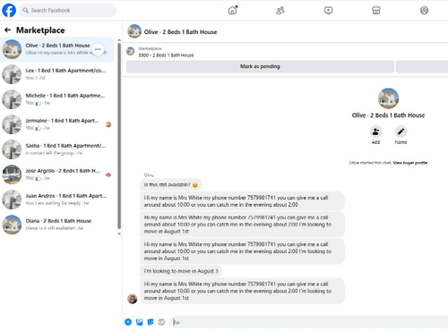Open the Groups profile-circle icon
448x331 pixels.
(x=424, y=11)
